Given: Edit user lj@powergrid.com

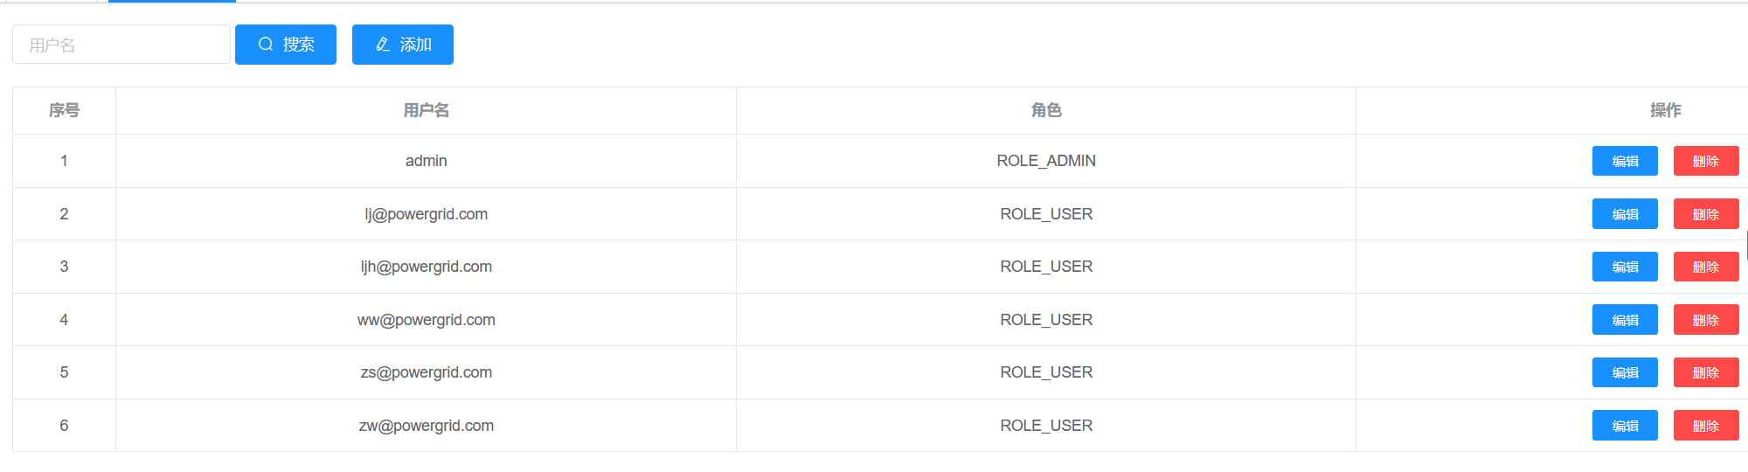Looking at the screenshot, I should 1625,214.
